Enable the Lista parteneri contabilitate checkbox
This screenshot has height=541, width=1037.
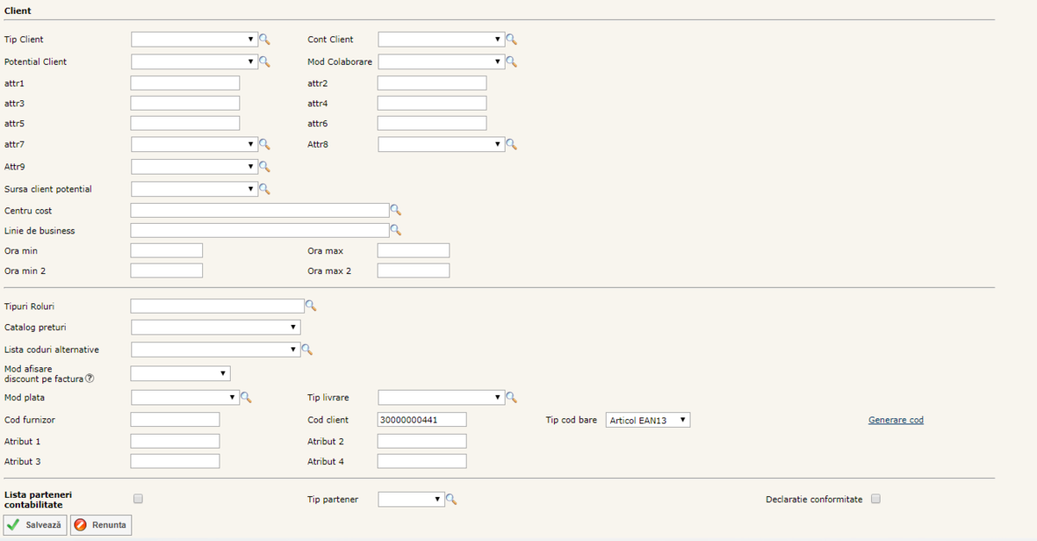pyautogui.click(x=138, y=499)
